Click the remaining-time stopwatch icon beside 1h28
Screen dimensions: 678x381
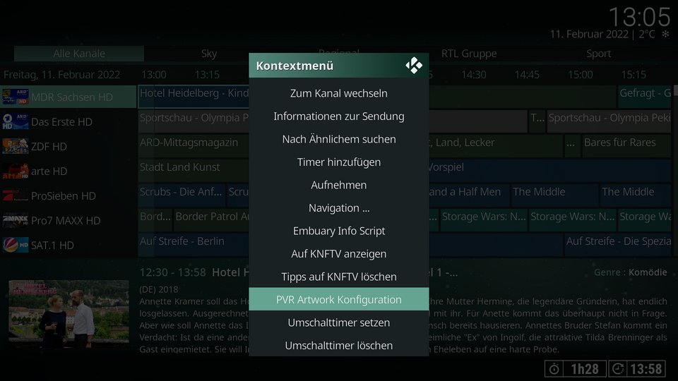coord(554,369)
